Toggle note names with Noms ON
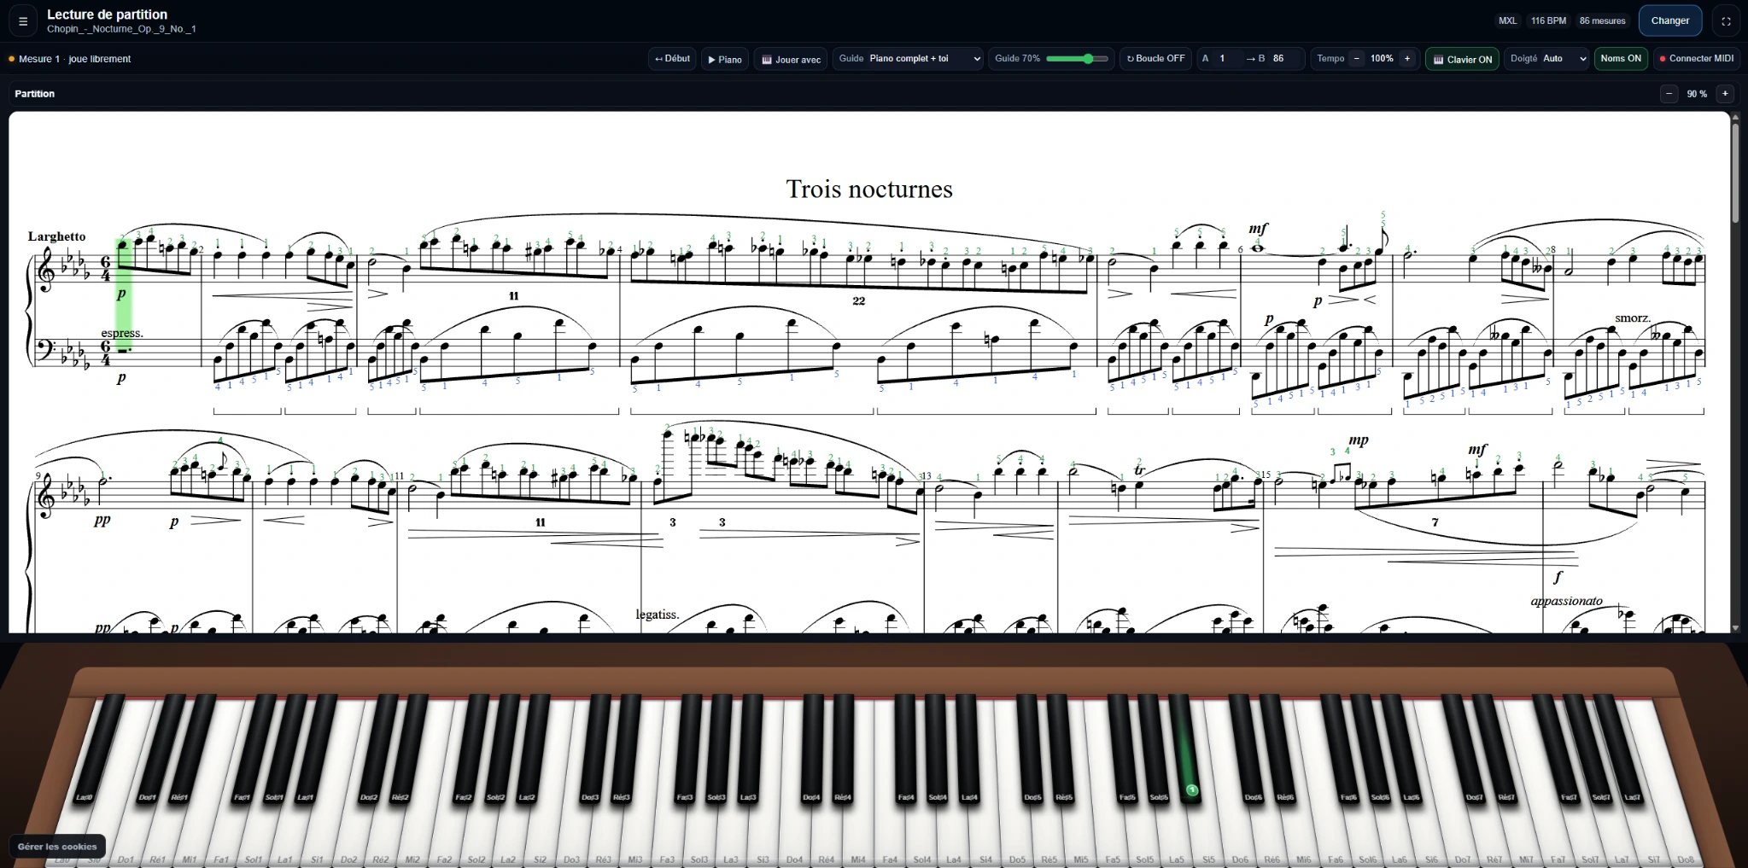Screen dimensions: 1748x868 pos(1621,59)
